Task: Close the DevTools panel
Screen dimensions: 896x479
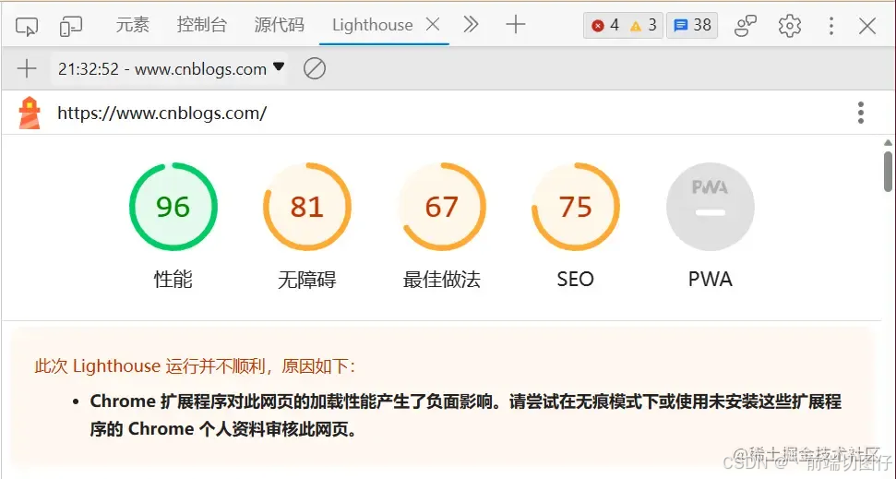Action: tap(867, 25)
